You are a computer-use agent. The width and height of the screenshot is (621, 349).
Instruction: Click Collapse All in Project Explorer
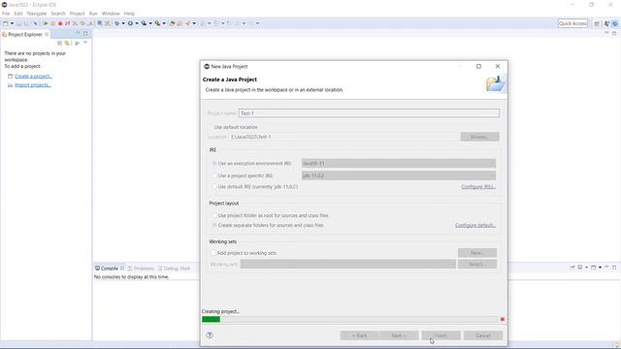[x=59, y=43]
